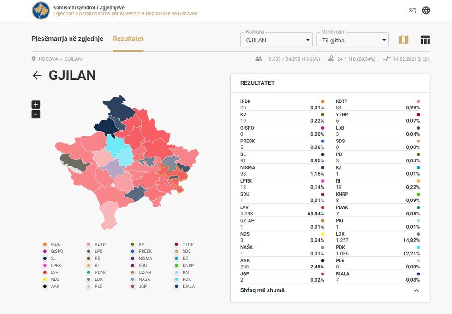Click the SQ language label
452x314 pixels.
(x=412, y=11)
